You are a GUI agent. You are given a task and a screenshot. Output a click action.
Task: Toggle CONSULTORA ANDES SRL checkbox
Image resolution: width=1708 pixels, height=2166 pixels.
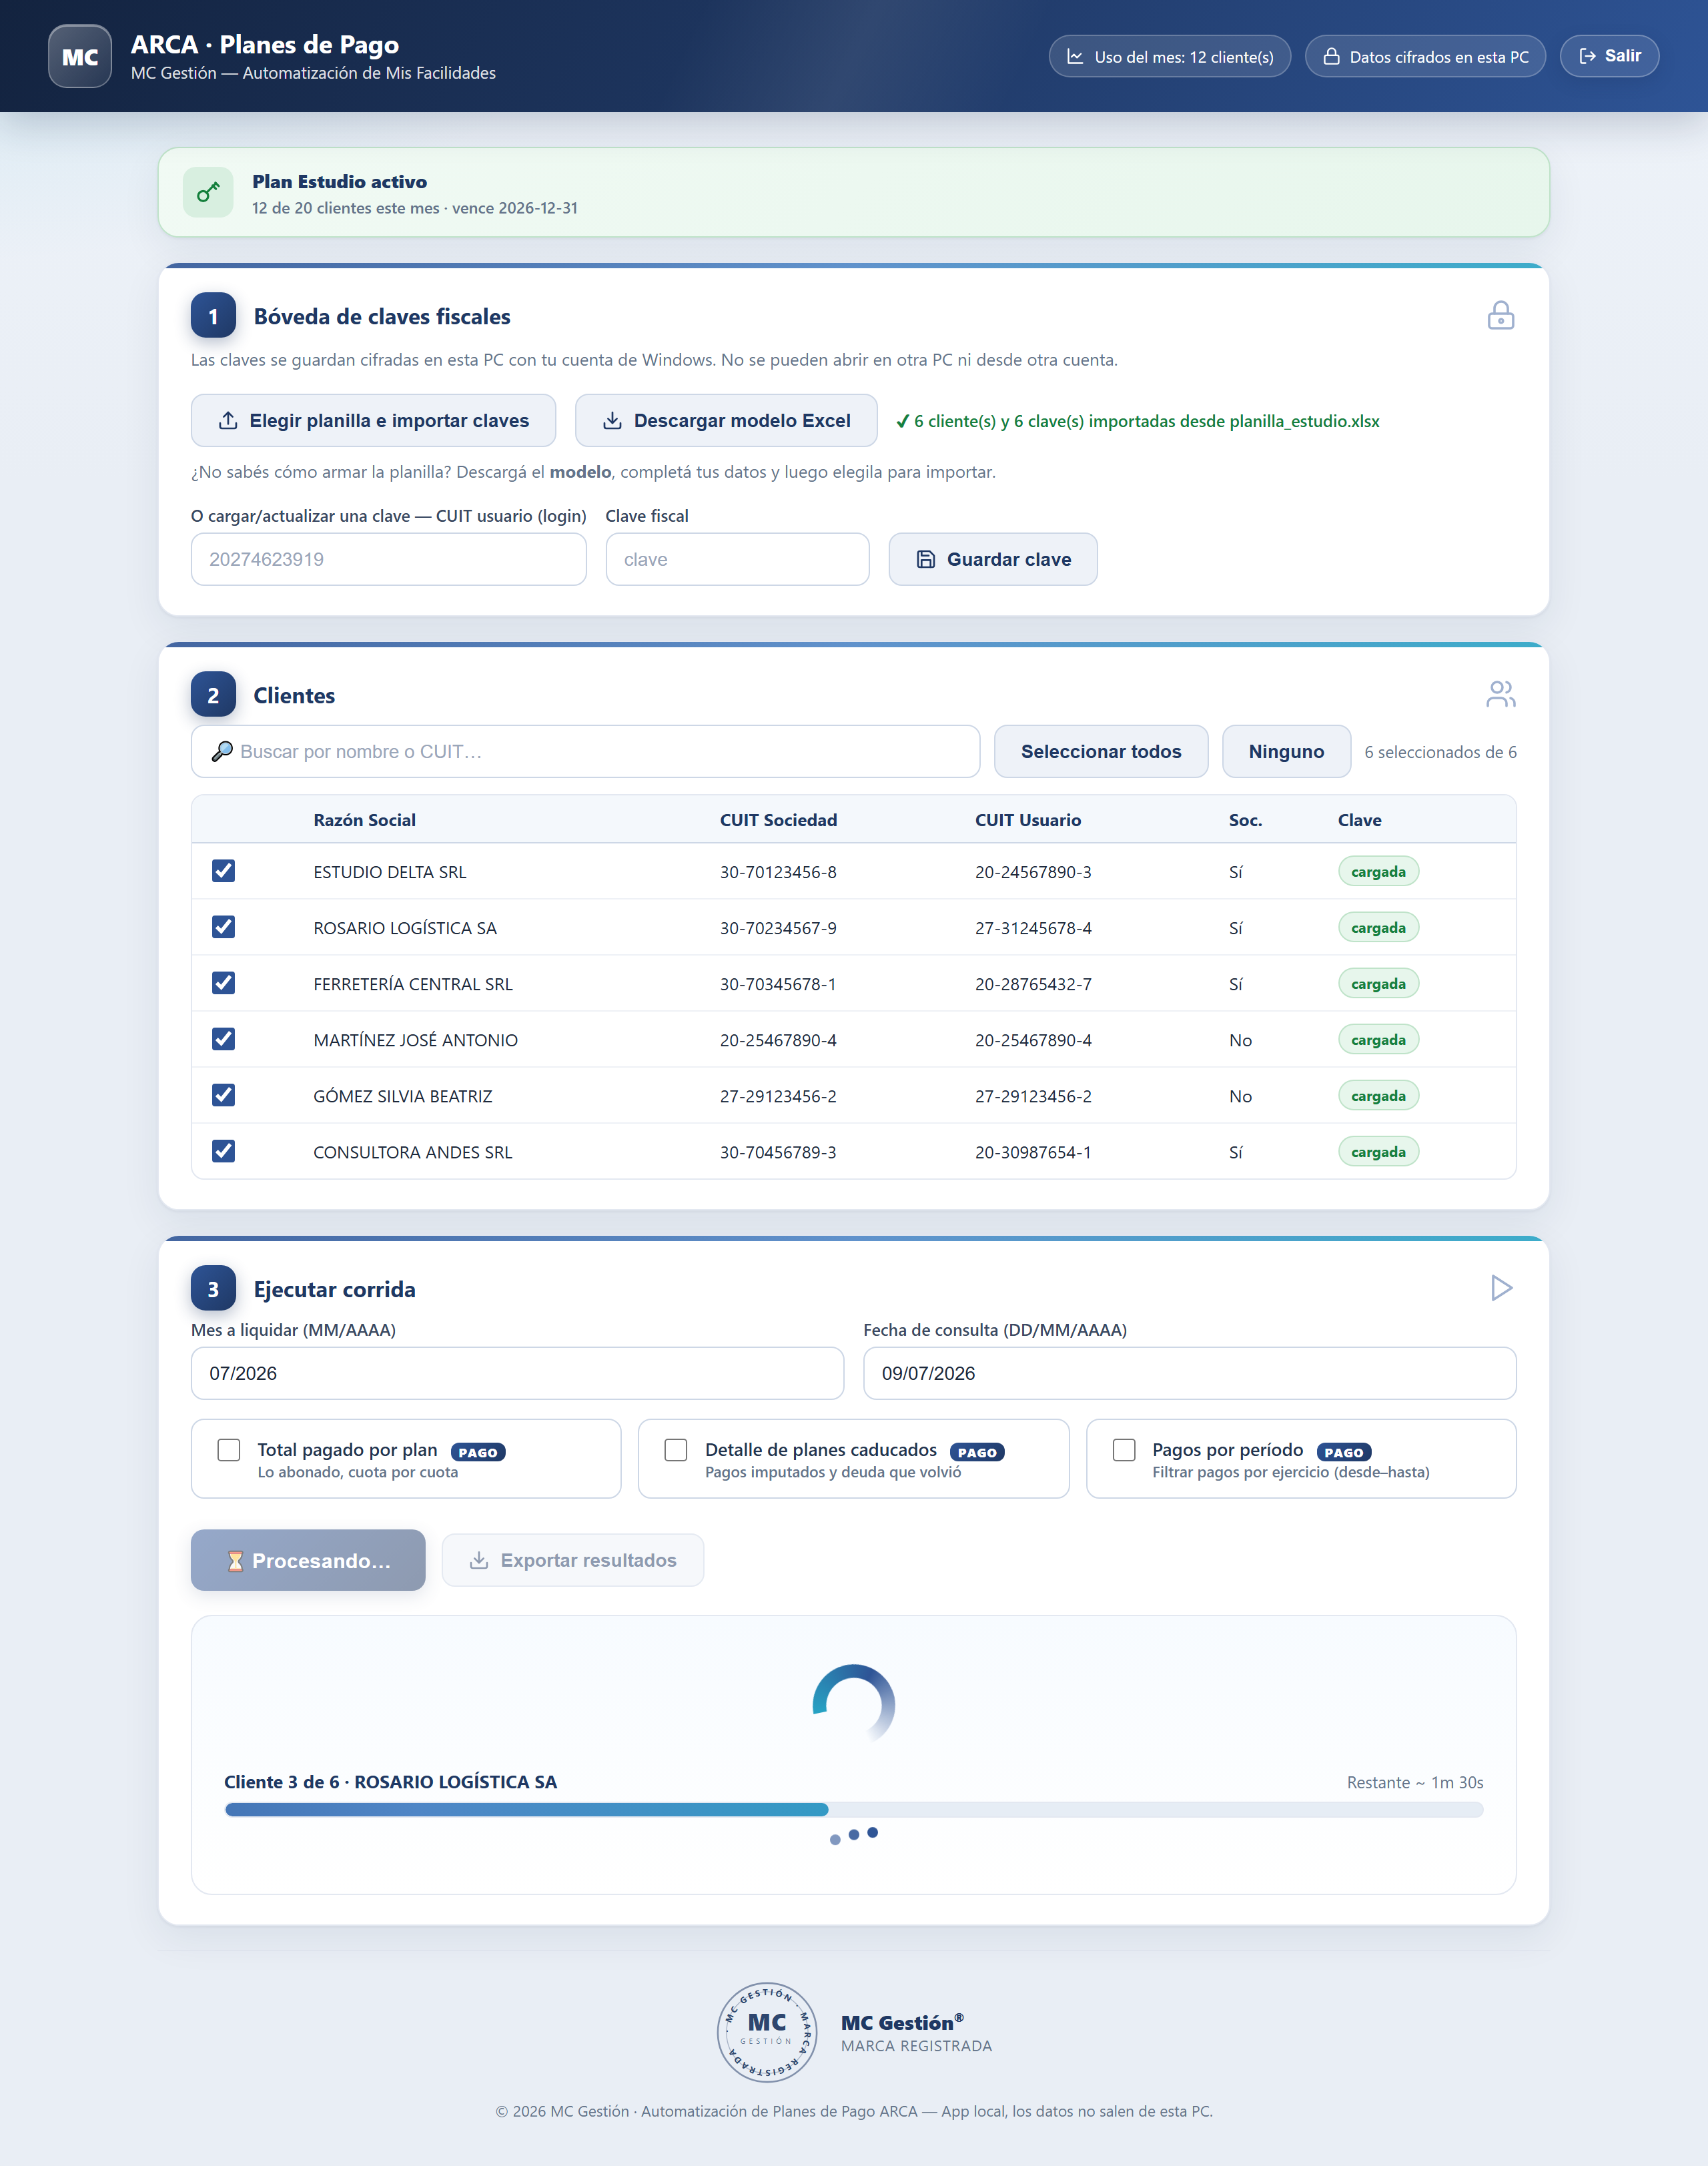pyautogui.click(x=223, y=1151)
